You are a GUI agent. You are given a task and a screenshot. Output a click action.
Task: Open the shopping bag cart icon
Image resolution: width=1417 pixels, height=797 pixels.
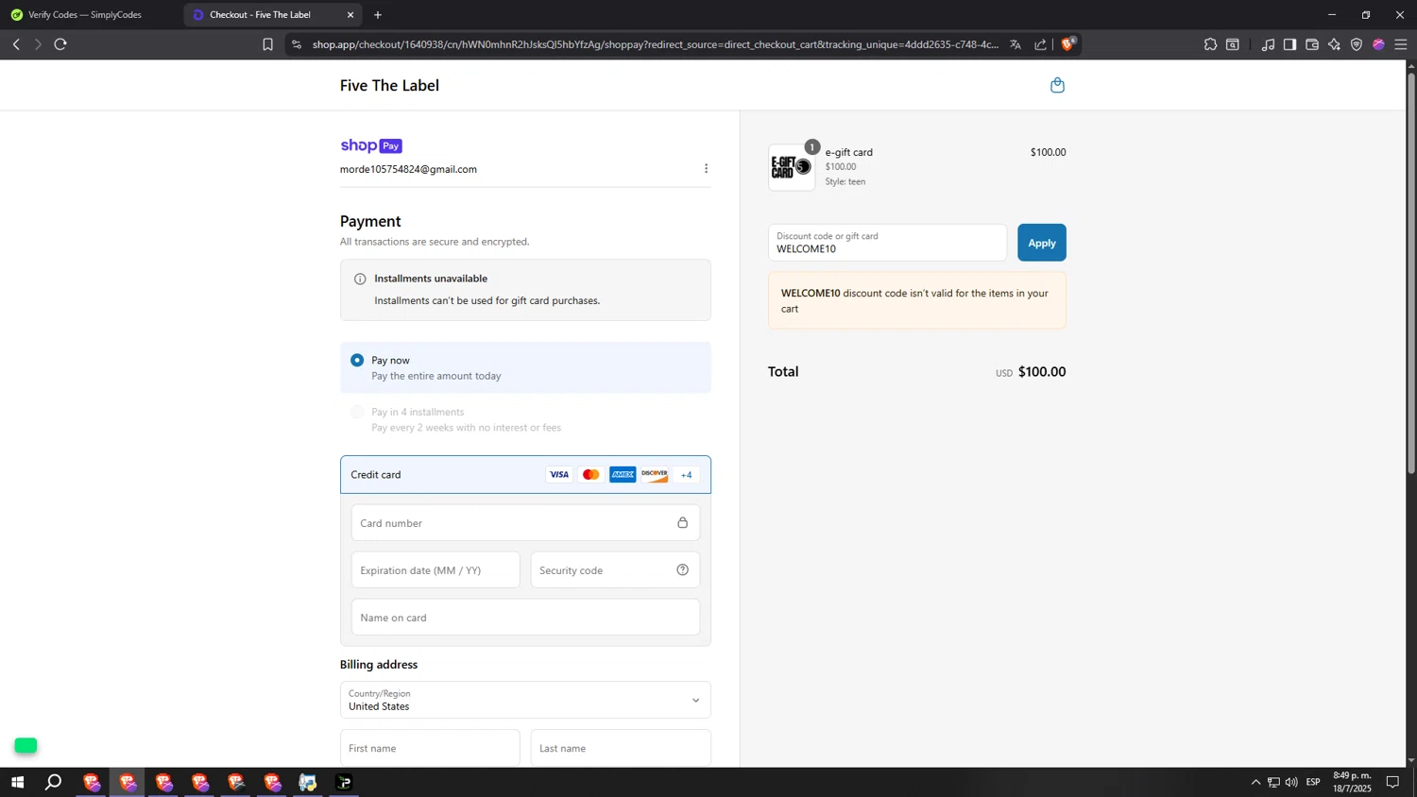(1057, 85)
